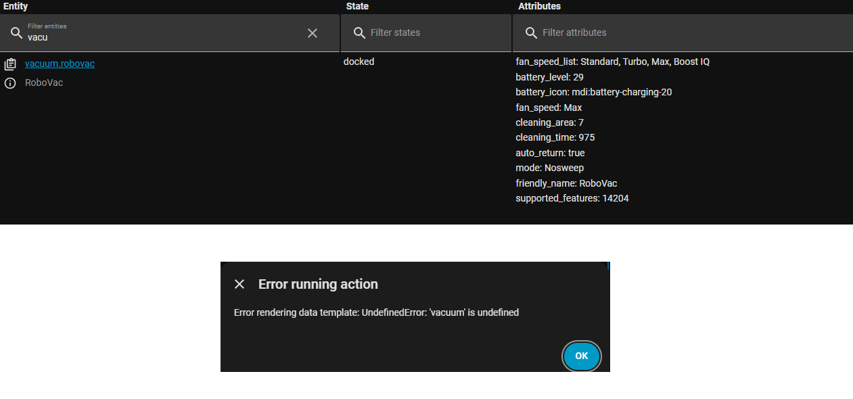Click the UndefinedError message text
This screenshot has height=399, width=853.
[x=376, y=312]
